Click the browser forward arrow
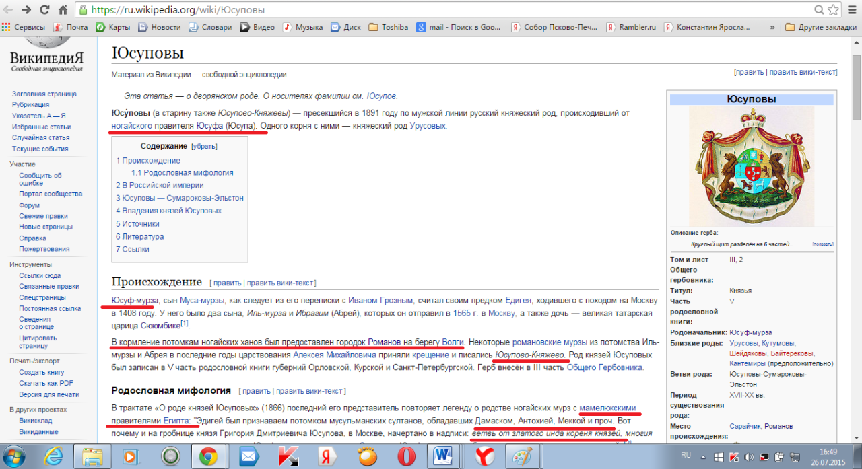The height and width of the screenshot is (469, 862). (26, 10)
